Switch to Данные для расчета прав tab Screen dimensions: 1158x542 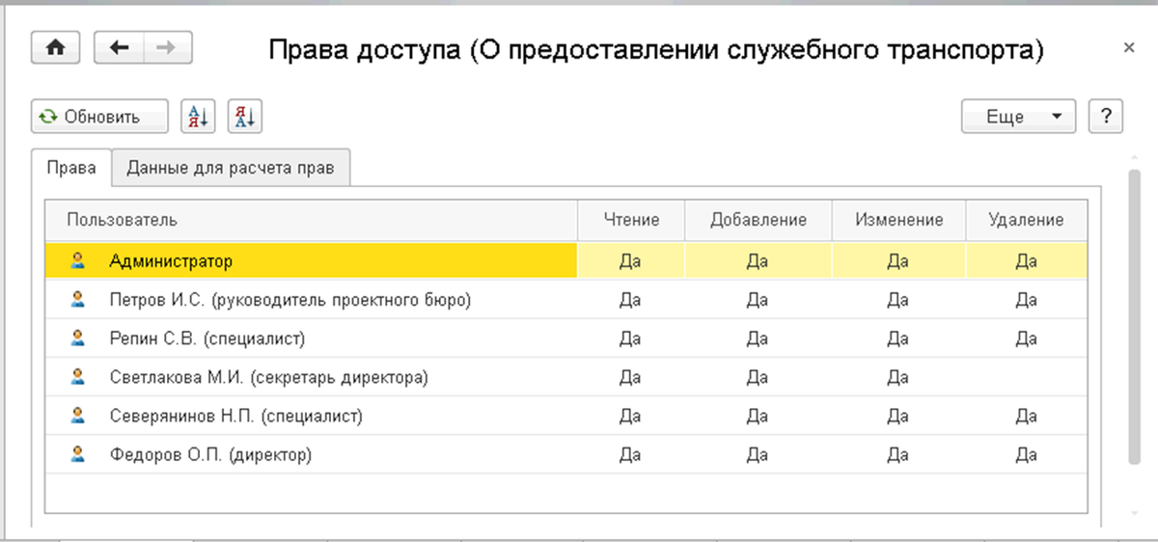(x=231, y=168)
